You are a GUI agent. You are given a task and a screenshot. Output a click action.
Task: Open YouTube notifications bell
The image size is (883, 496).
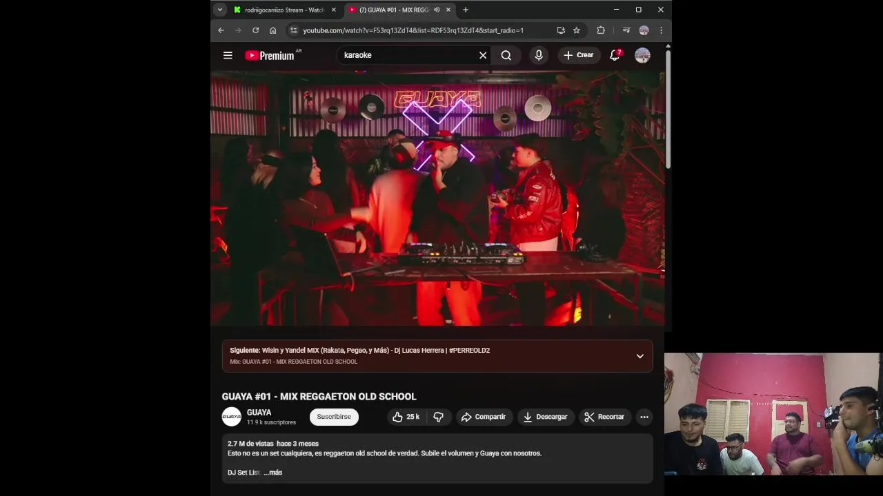pyautogui.click(x=615, y=55)
